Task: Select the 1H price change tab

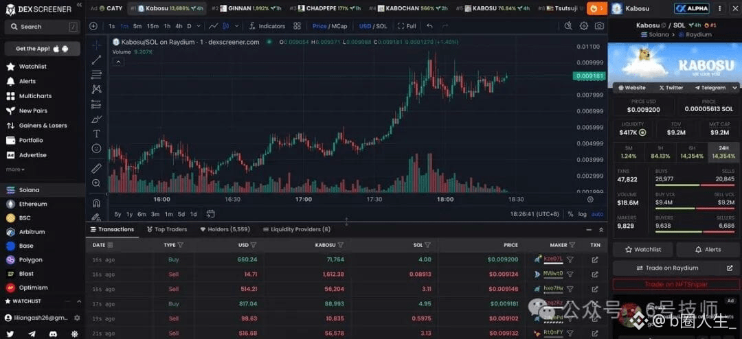Action: pos(660,152)
